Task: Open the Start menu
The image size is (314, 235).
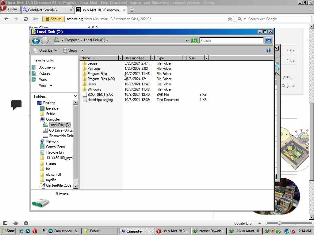Action: [8, 231]
